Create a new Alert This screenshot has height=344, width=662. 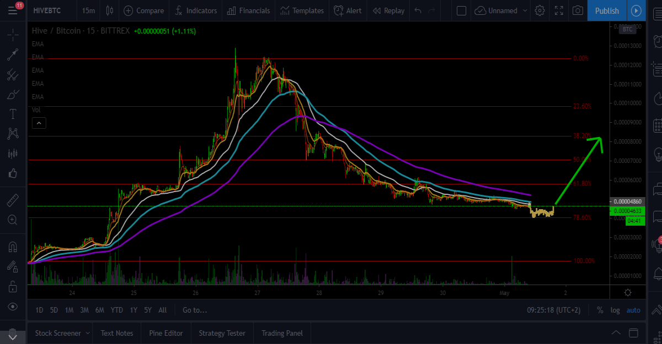pyautogui.click(x=347, y=10)
